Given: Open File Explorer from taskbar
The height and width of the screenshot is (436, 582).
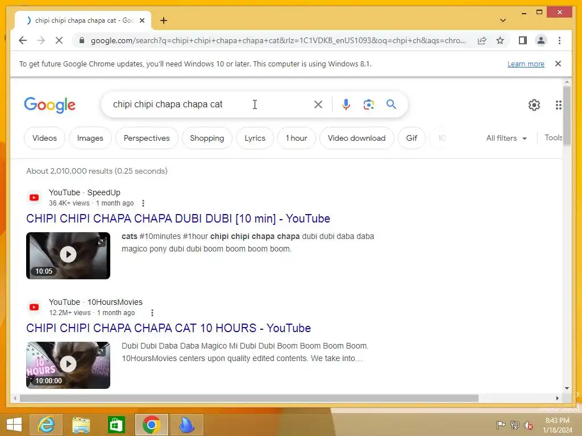Looking at the screenshot, I should pos(81,425).
